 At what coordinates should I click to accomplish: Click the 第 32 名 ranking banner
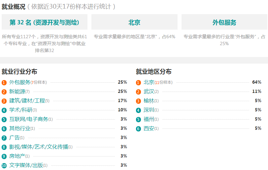(x=45, y=22)
